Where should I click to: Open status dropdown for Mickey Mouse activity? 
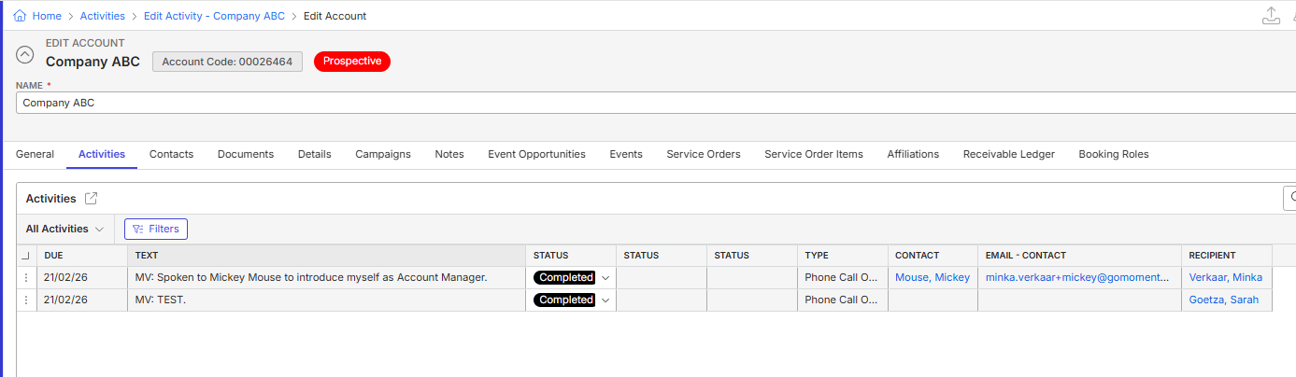605,277
